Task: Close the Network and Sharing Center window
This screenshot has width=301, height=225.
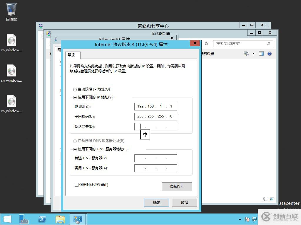Action: tap(262, 25)
